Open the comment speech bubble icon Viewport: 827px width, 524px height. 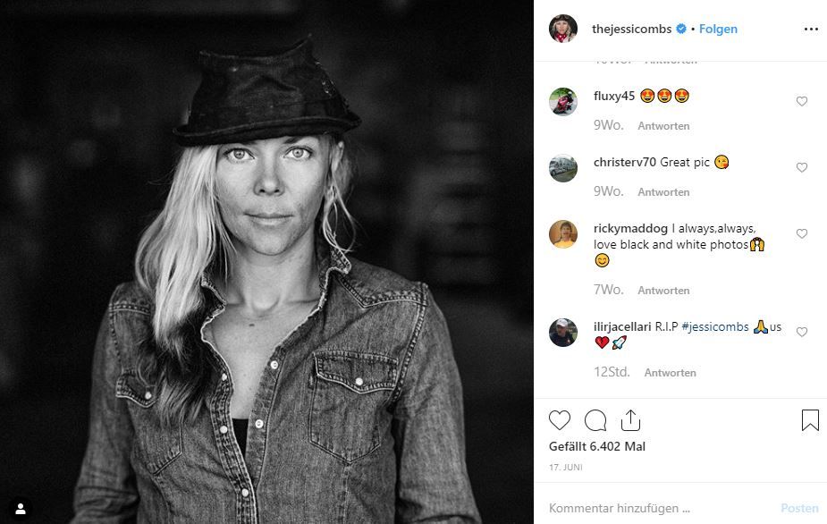click(x=595, y=420)
